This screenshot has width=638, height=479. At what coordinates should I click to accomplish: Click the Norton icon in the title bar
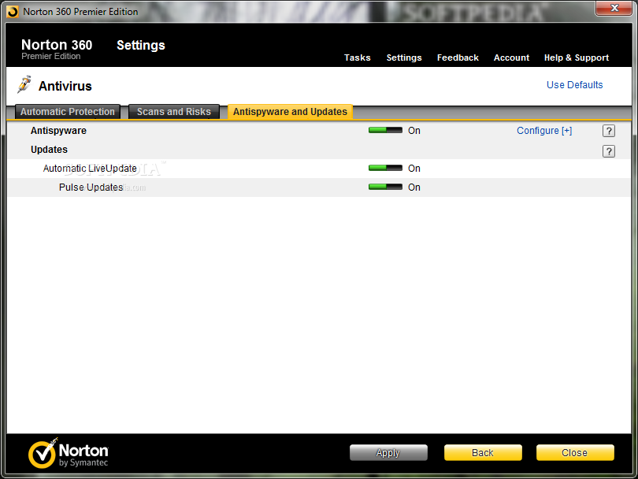pyautogui.click(x=12, y=12)
